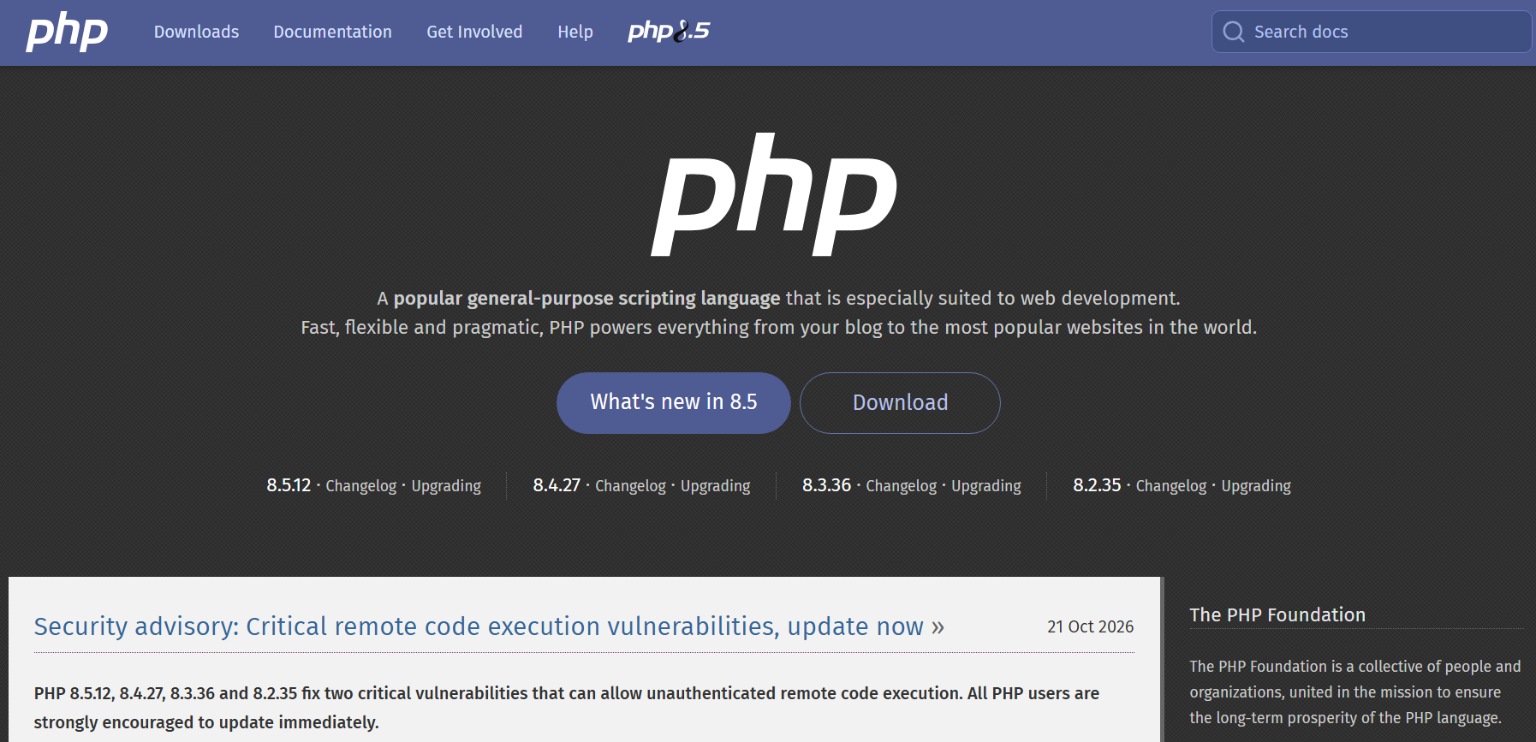Open the Security advisory news headline
The image size is (1536, 742).
click(x=489, y=626)
